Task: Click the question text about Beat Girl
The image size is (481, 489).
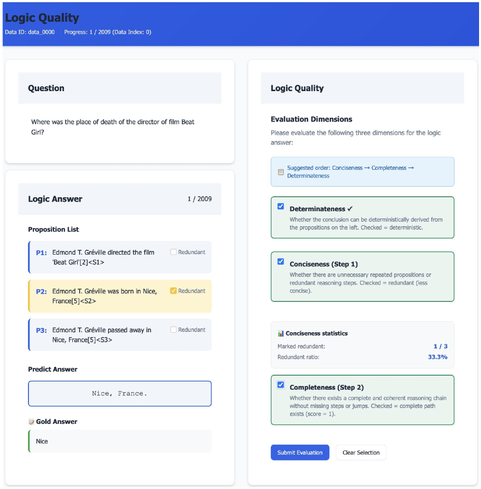Action: 113,126
